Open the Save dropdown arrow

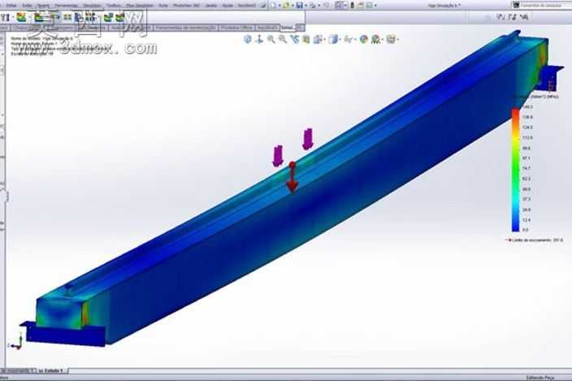point(305,6)
